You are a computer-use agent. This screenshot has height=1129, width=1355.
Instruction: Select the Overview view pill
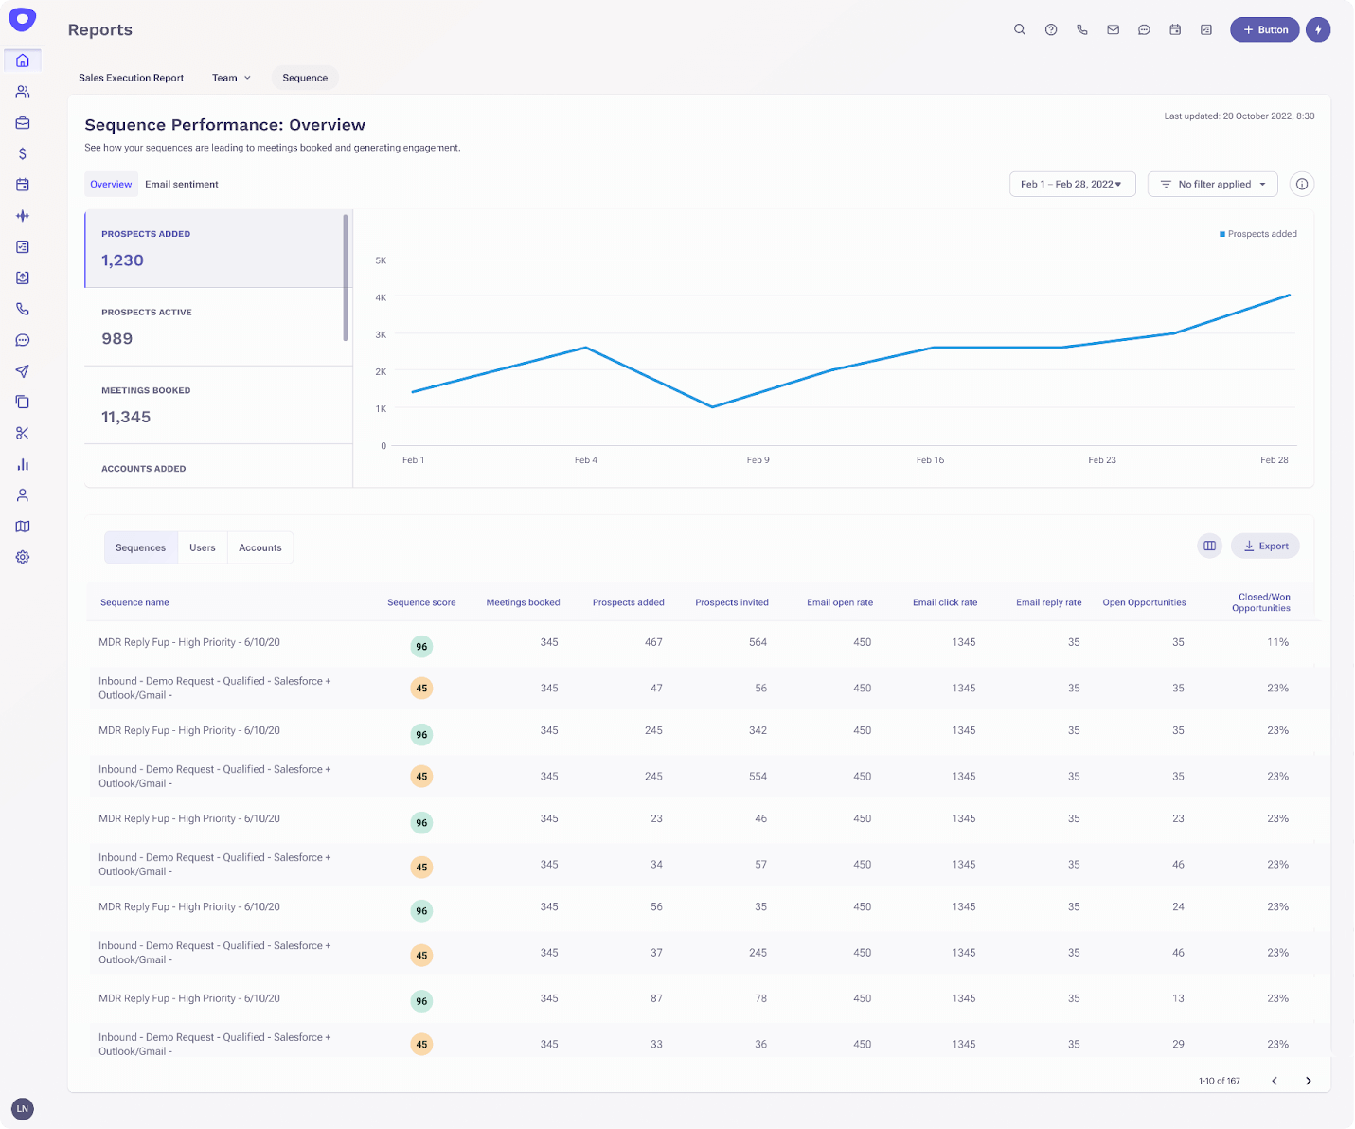(x=111, y=184)
